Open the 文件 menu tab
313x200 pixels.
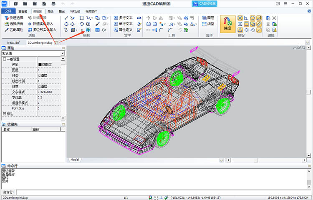8,11
